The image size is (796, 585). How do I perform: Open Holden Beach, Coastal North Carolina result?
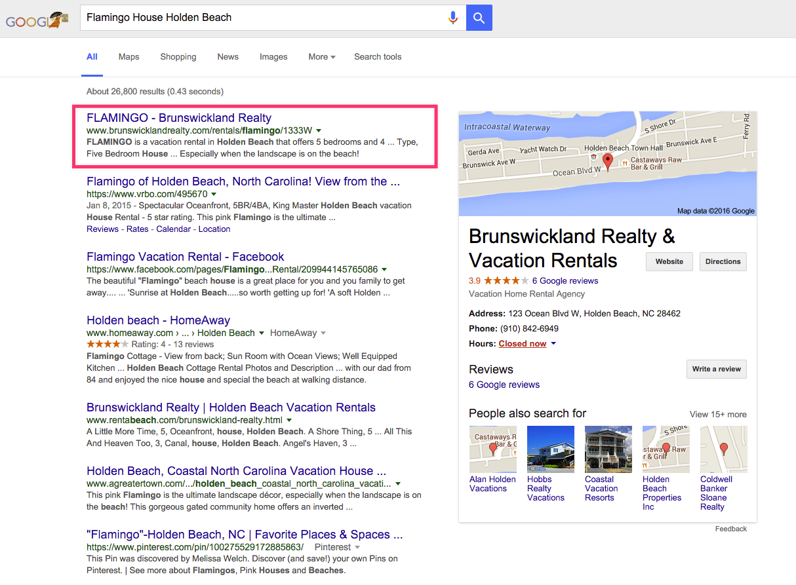click(x=236, y=471)
